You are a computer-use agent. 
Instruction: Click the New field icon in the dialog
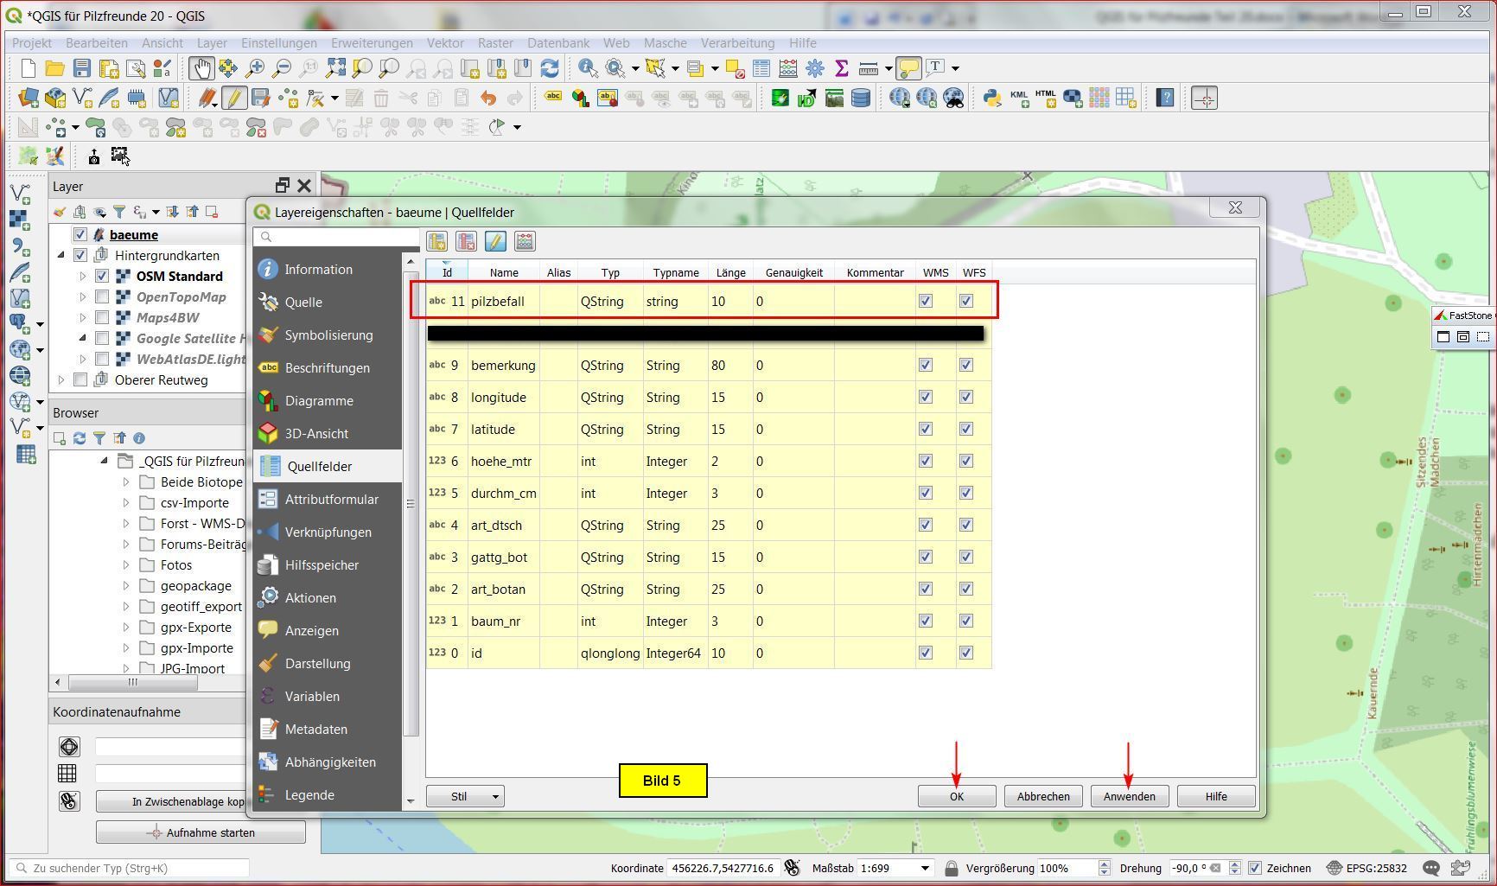[x=436, y=241]
